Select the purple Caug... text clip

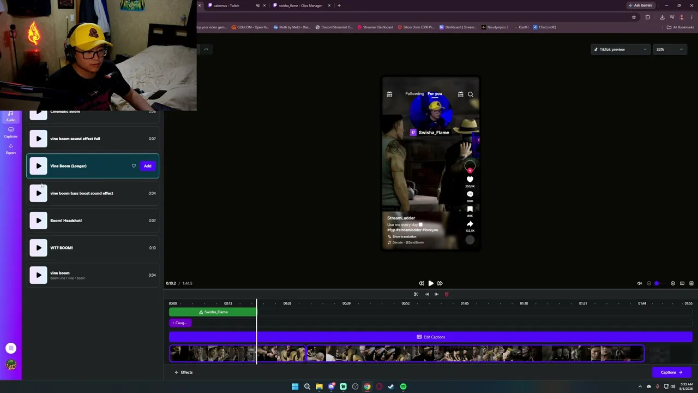[180, 323]
